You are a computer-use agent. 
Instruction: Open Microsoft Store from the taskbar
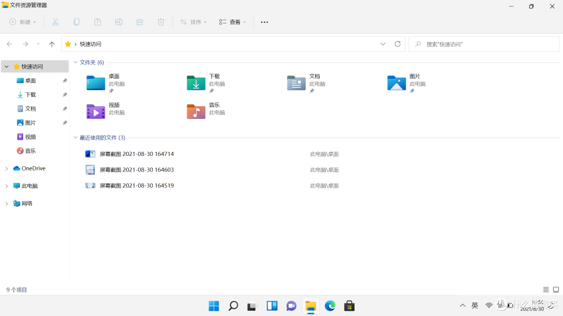point(349,306)
